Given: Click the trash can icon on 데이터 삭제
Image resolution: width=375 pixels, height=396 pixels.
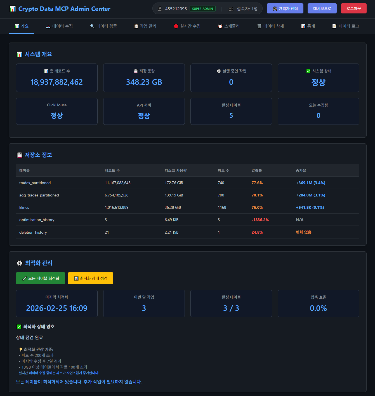Looking at the screenshot, I should click(x=259, y=26).
